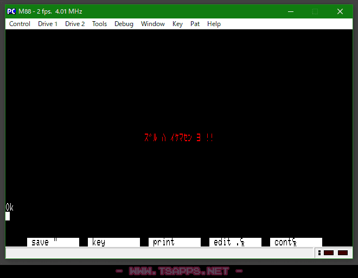Viewport: 358px width, 278px height.
Task: Click the 'print' function key label
Action: point(174,242)
